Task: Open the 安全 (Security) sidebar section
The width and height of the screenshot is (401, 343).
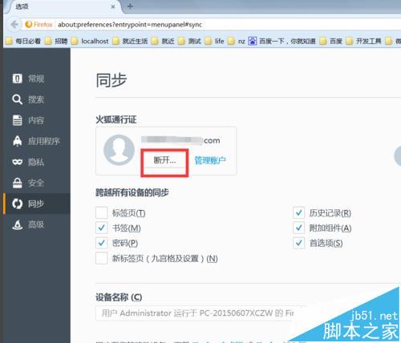Action: click(x=37, y=183)
